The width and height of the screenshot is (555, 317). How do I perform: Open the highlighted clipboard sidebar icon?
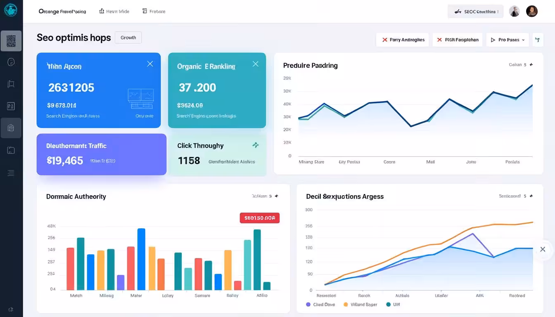[x=11, y=128]
